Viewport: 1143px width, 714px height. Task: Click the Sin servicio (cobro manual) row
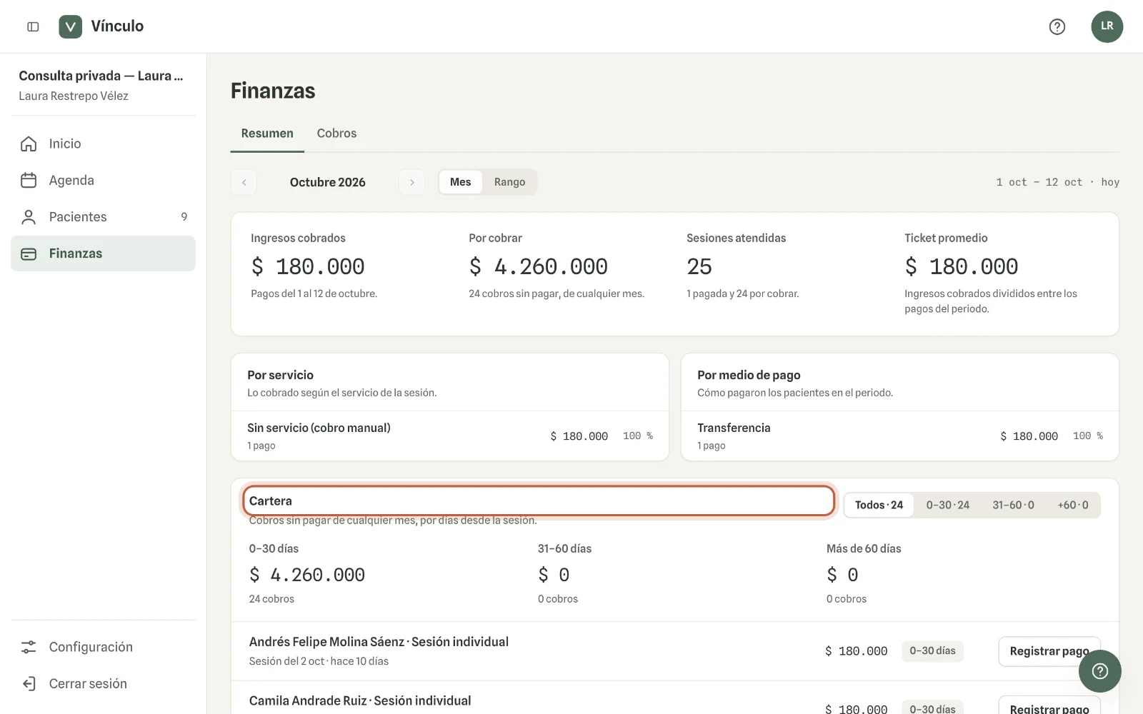[450, 436]
